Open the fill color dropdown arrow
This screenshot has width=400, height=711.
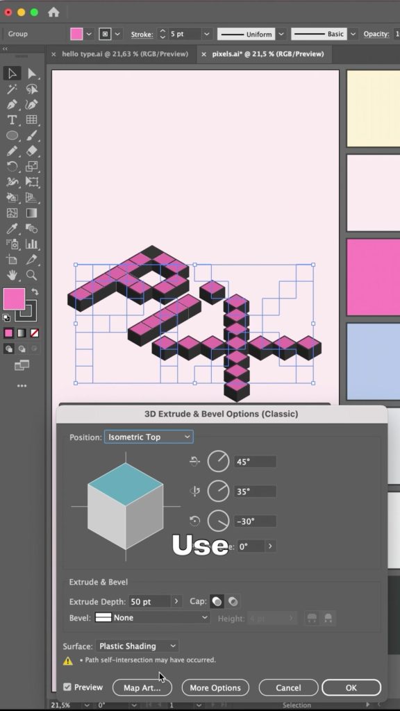coord(89,34)
